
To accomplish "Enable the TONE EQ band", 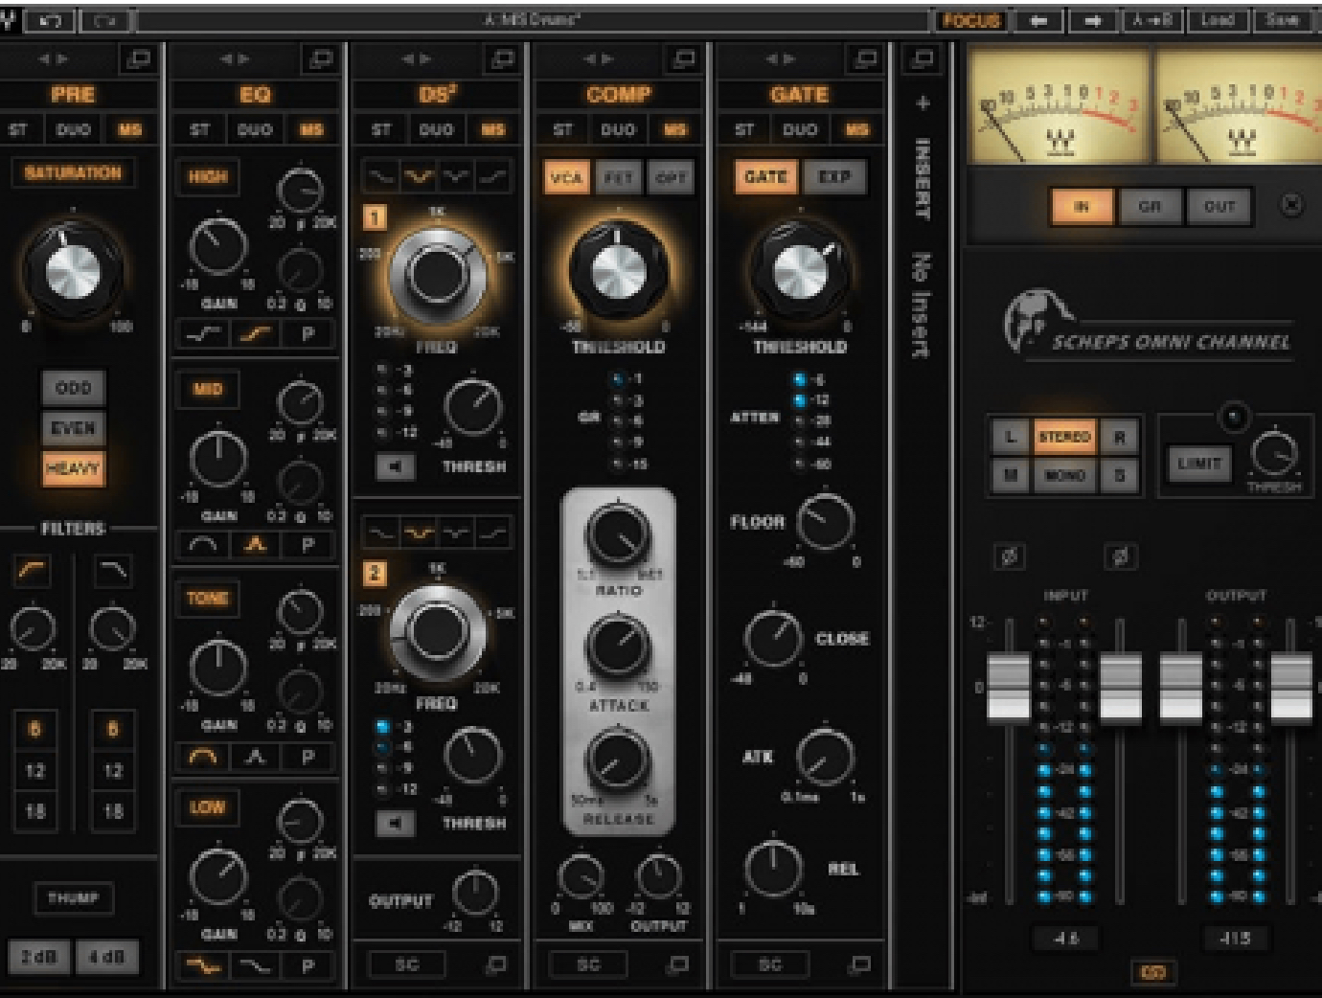I will tap(208, 599).
